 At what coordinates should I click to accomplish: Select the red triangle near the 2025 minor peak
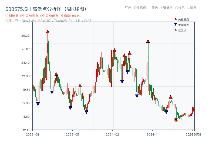point(171,96)
